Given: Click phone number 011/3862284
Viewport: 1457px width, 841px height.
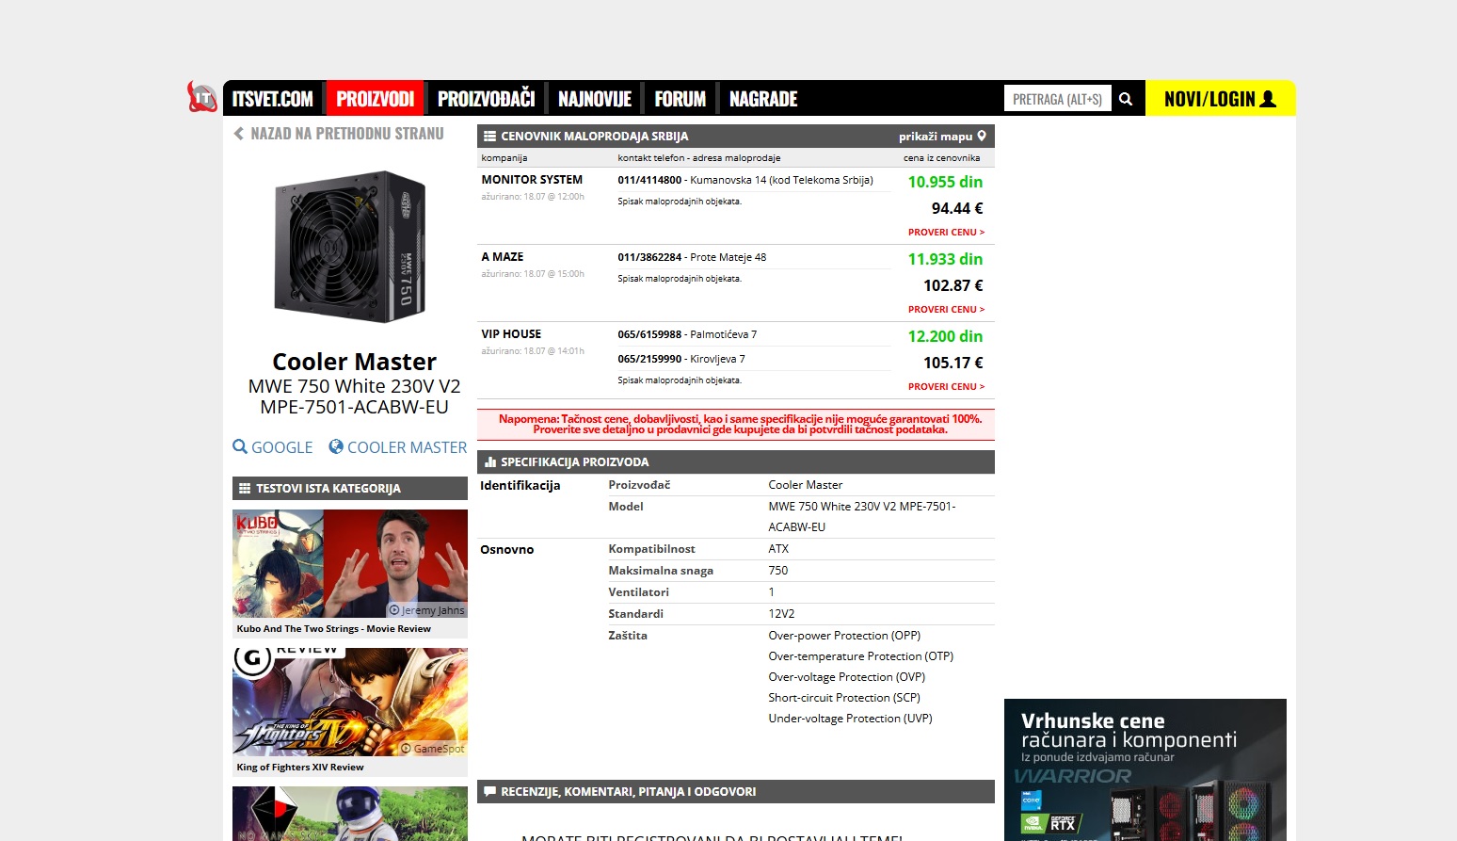Looking at the screenshot, I should 649,257.
